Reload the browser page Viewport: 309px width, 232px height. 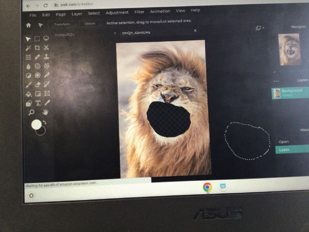[x=45, y=5]
